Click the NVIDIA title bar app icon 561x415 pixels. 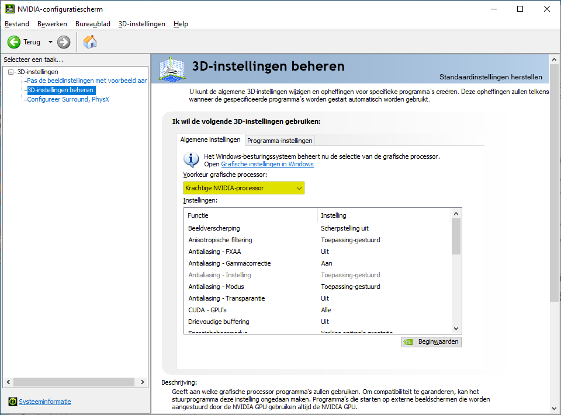[10, 9]
